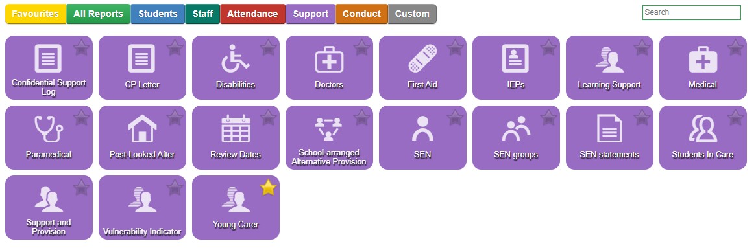Click the Search input field

[x=691, y=12]
